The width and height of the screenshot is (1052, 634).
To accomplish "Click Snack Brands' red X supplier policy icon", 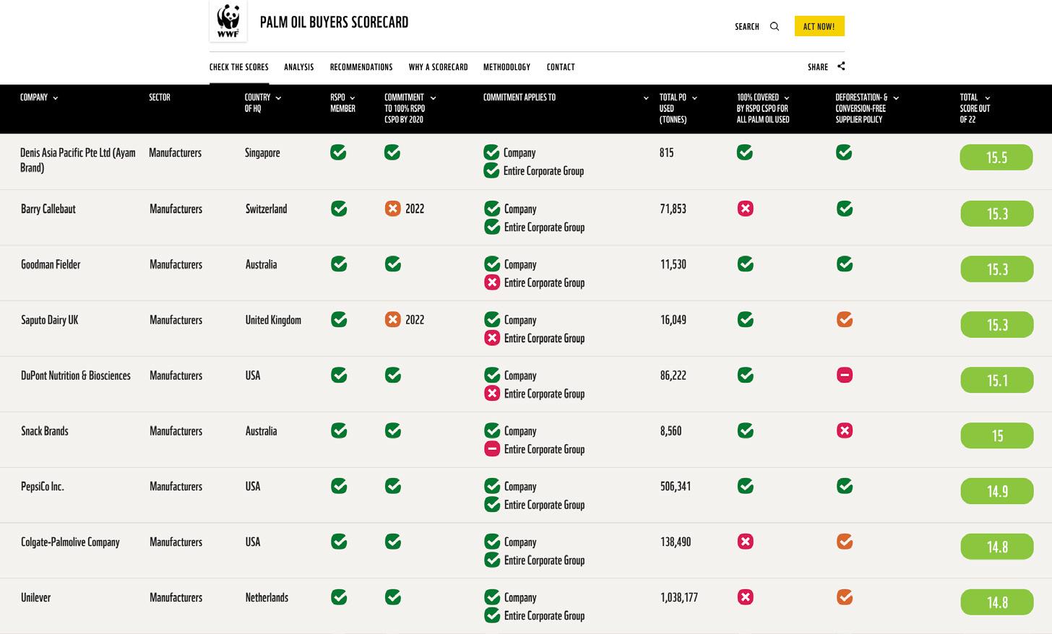I will click(844, 431).
